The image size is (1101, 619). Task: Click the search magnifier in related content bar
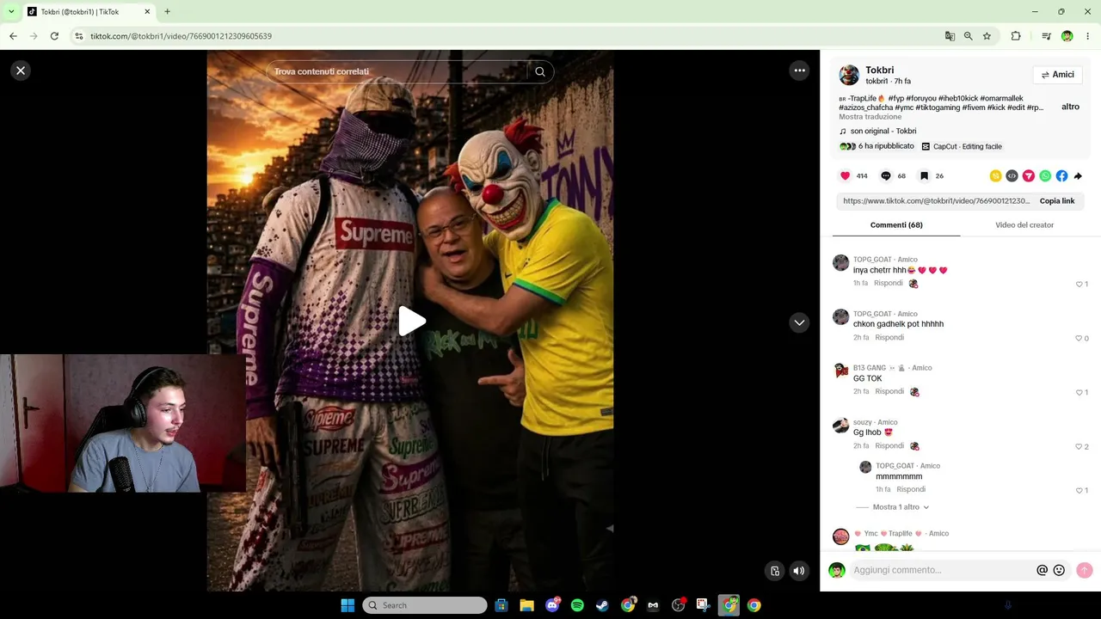coord(540,71)
